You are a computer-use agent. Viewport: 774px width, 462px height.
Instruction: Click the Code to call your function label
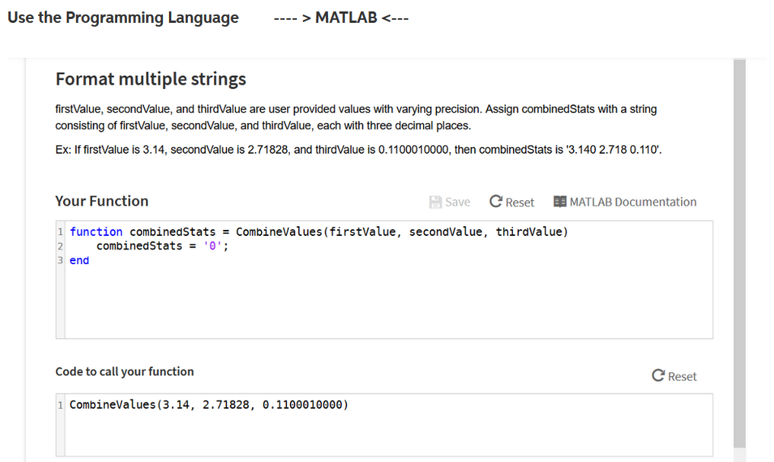pos(124,371)
